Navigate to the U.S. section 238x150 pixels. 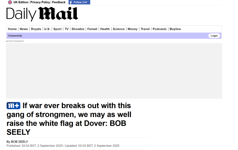click(x=47, y=29)
